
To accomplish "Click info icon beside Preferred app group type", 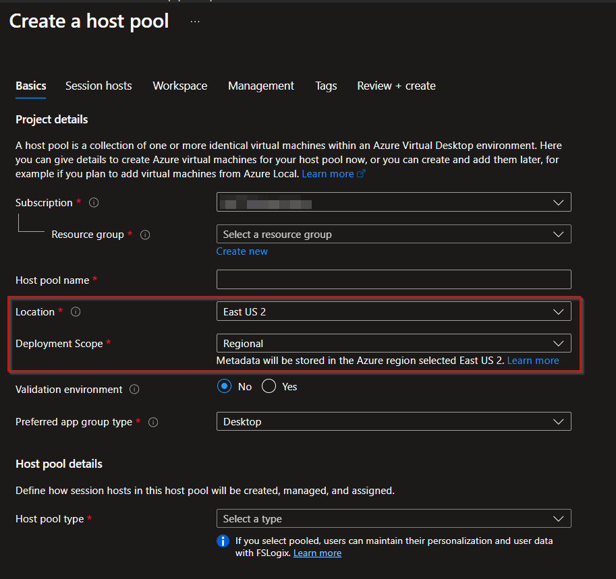I will [153, 423].
